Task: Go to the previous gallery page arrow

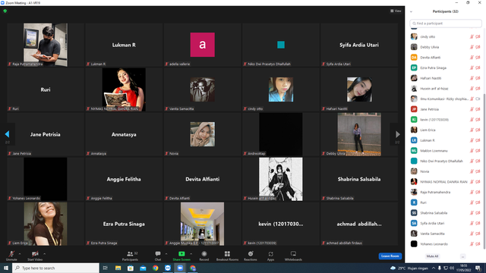Action: click(7, 134)
